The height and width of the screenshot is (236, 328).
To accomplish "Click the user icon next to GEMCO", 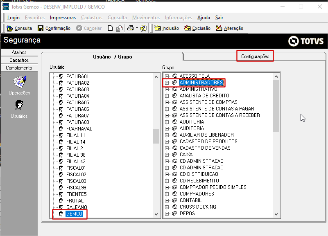I will [61, 214].
